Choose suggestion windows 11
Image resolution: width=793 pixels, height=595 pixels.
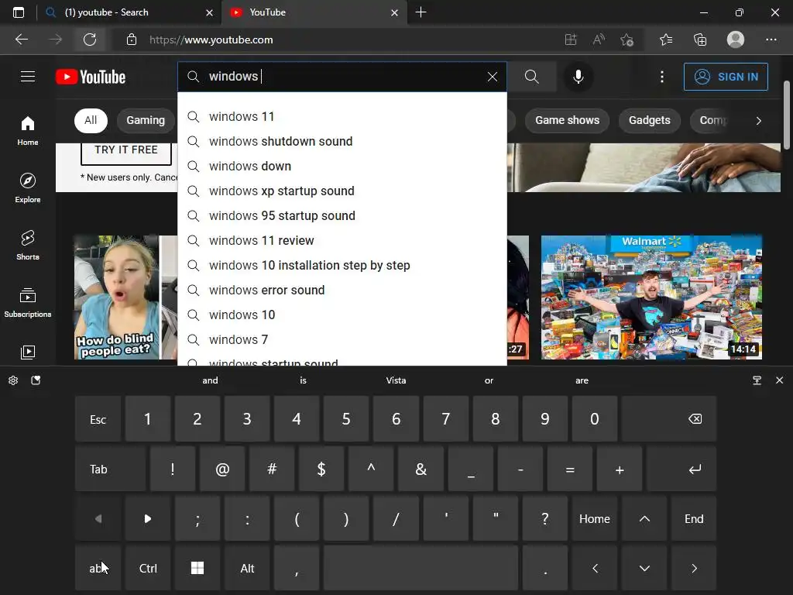(x=342, y=116)
